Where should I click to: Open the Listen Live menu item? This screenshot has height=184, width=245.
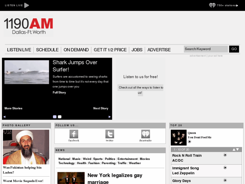pyautogui.click(x=19, y=50)
